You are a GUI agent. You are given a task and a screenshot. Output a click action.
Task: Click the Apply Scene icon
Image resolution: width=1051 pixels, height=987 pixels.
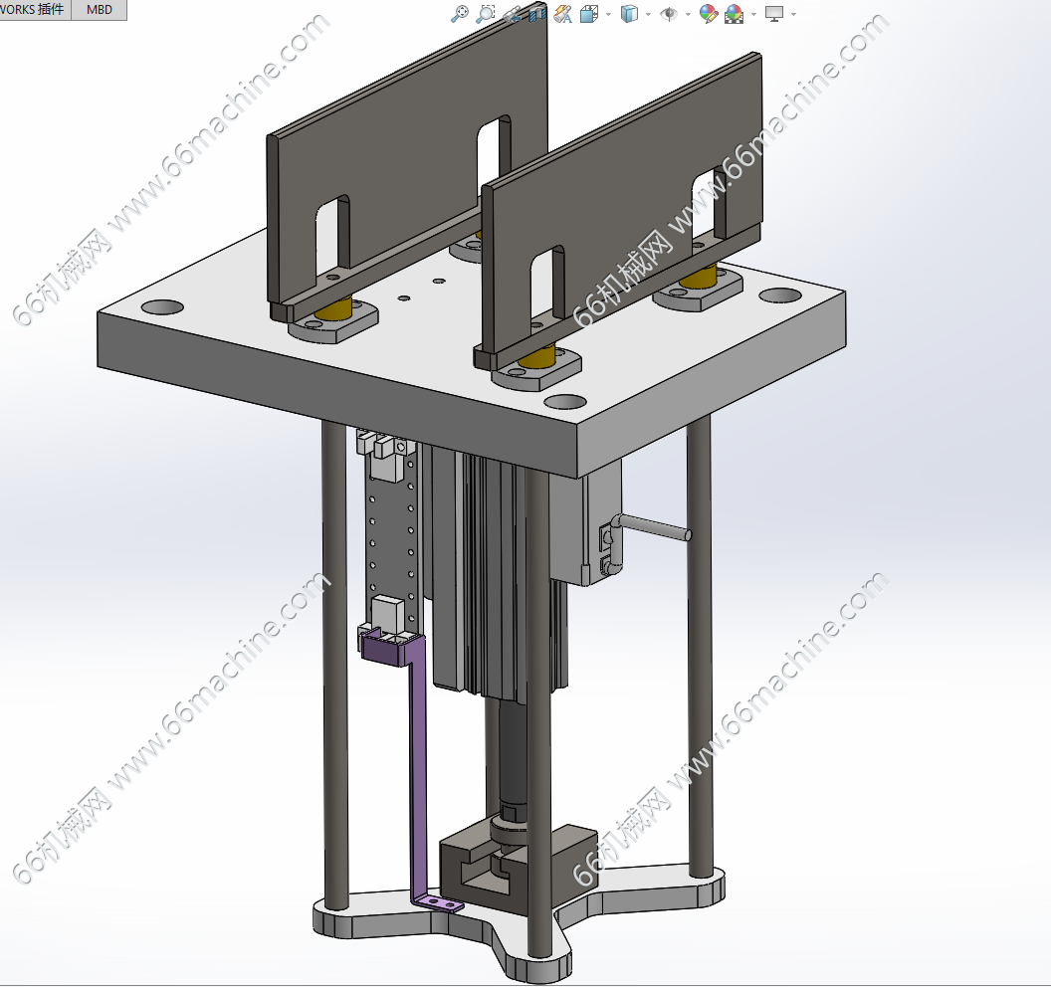[x=735, y=13]
